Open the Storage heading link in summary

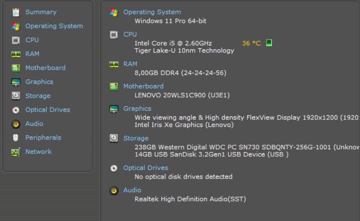(136, 138)
